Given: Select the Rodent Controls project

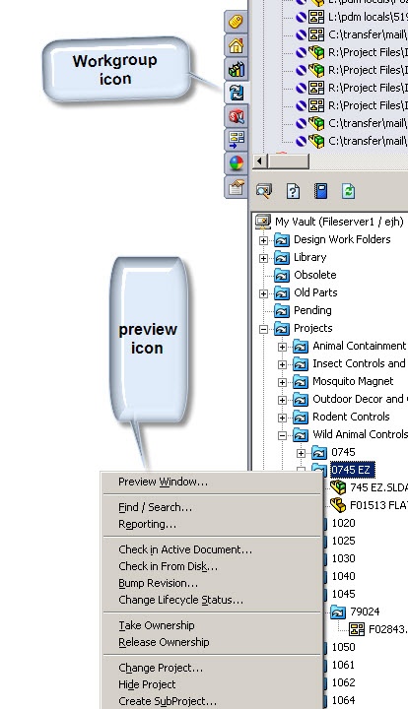Looking at the screenshot, I should coord(351,417).
